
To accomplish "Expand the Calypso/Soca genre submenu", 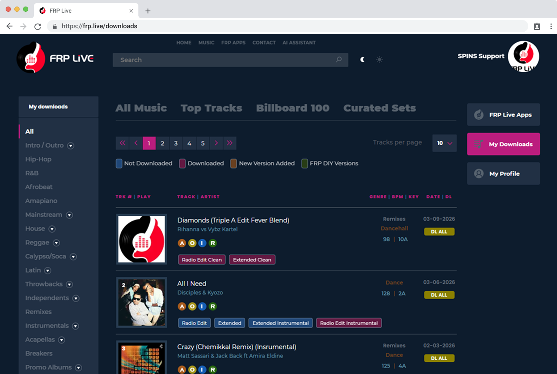I will (x=73, y=257).
